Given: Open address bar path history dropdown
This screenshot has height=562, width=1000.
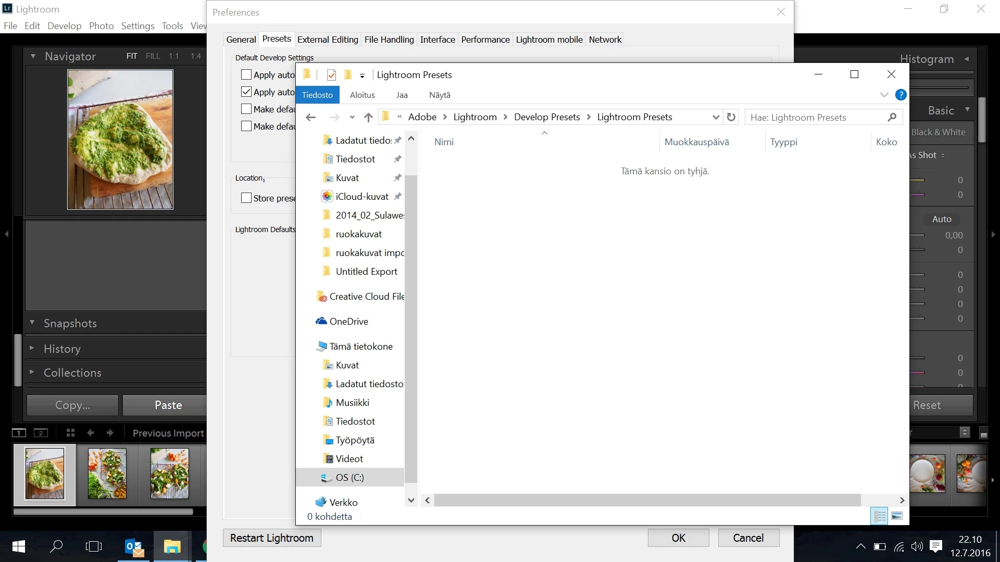Looking at the screenshot, I should pyautogui.click(x=716, y=118).
